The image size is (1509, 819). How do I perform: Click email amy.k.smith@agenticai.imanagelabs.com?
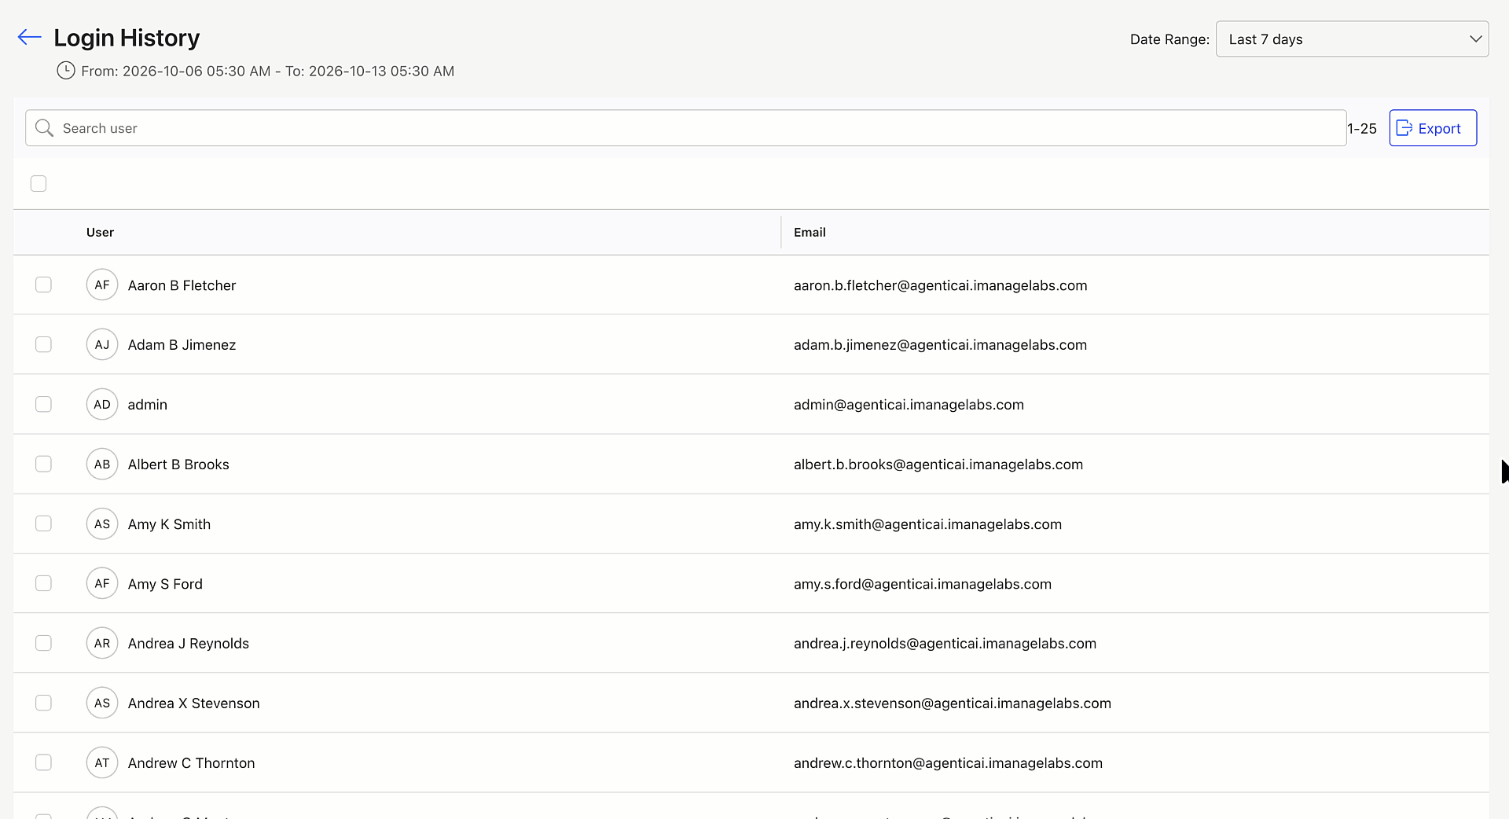click(927, 524)
